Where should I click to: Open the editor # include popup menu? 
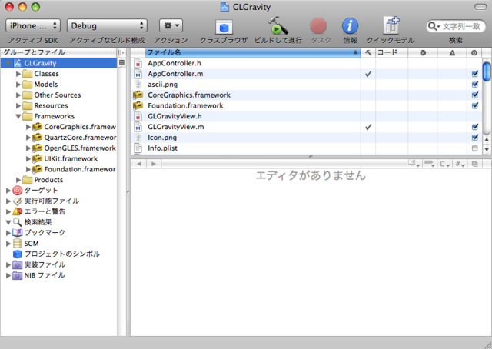[460, 164]
